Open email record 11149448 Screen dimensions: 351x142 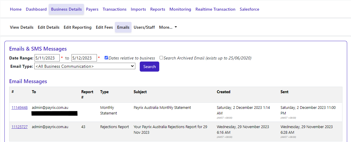pos(19,108)
